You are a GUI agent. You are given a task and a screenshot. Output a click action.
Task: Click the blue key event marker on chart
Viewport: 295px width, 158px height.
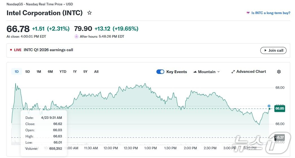click(269, 106)
